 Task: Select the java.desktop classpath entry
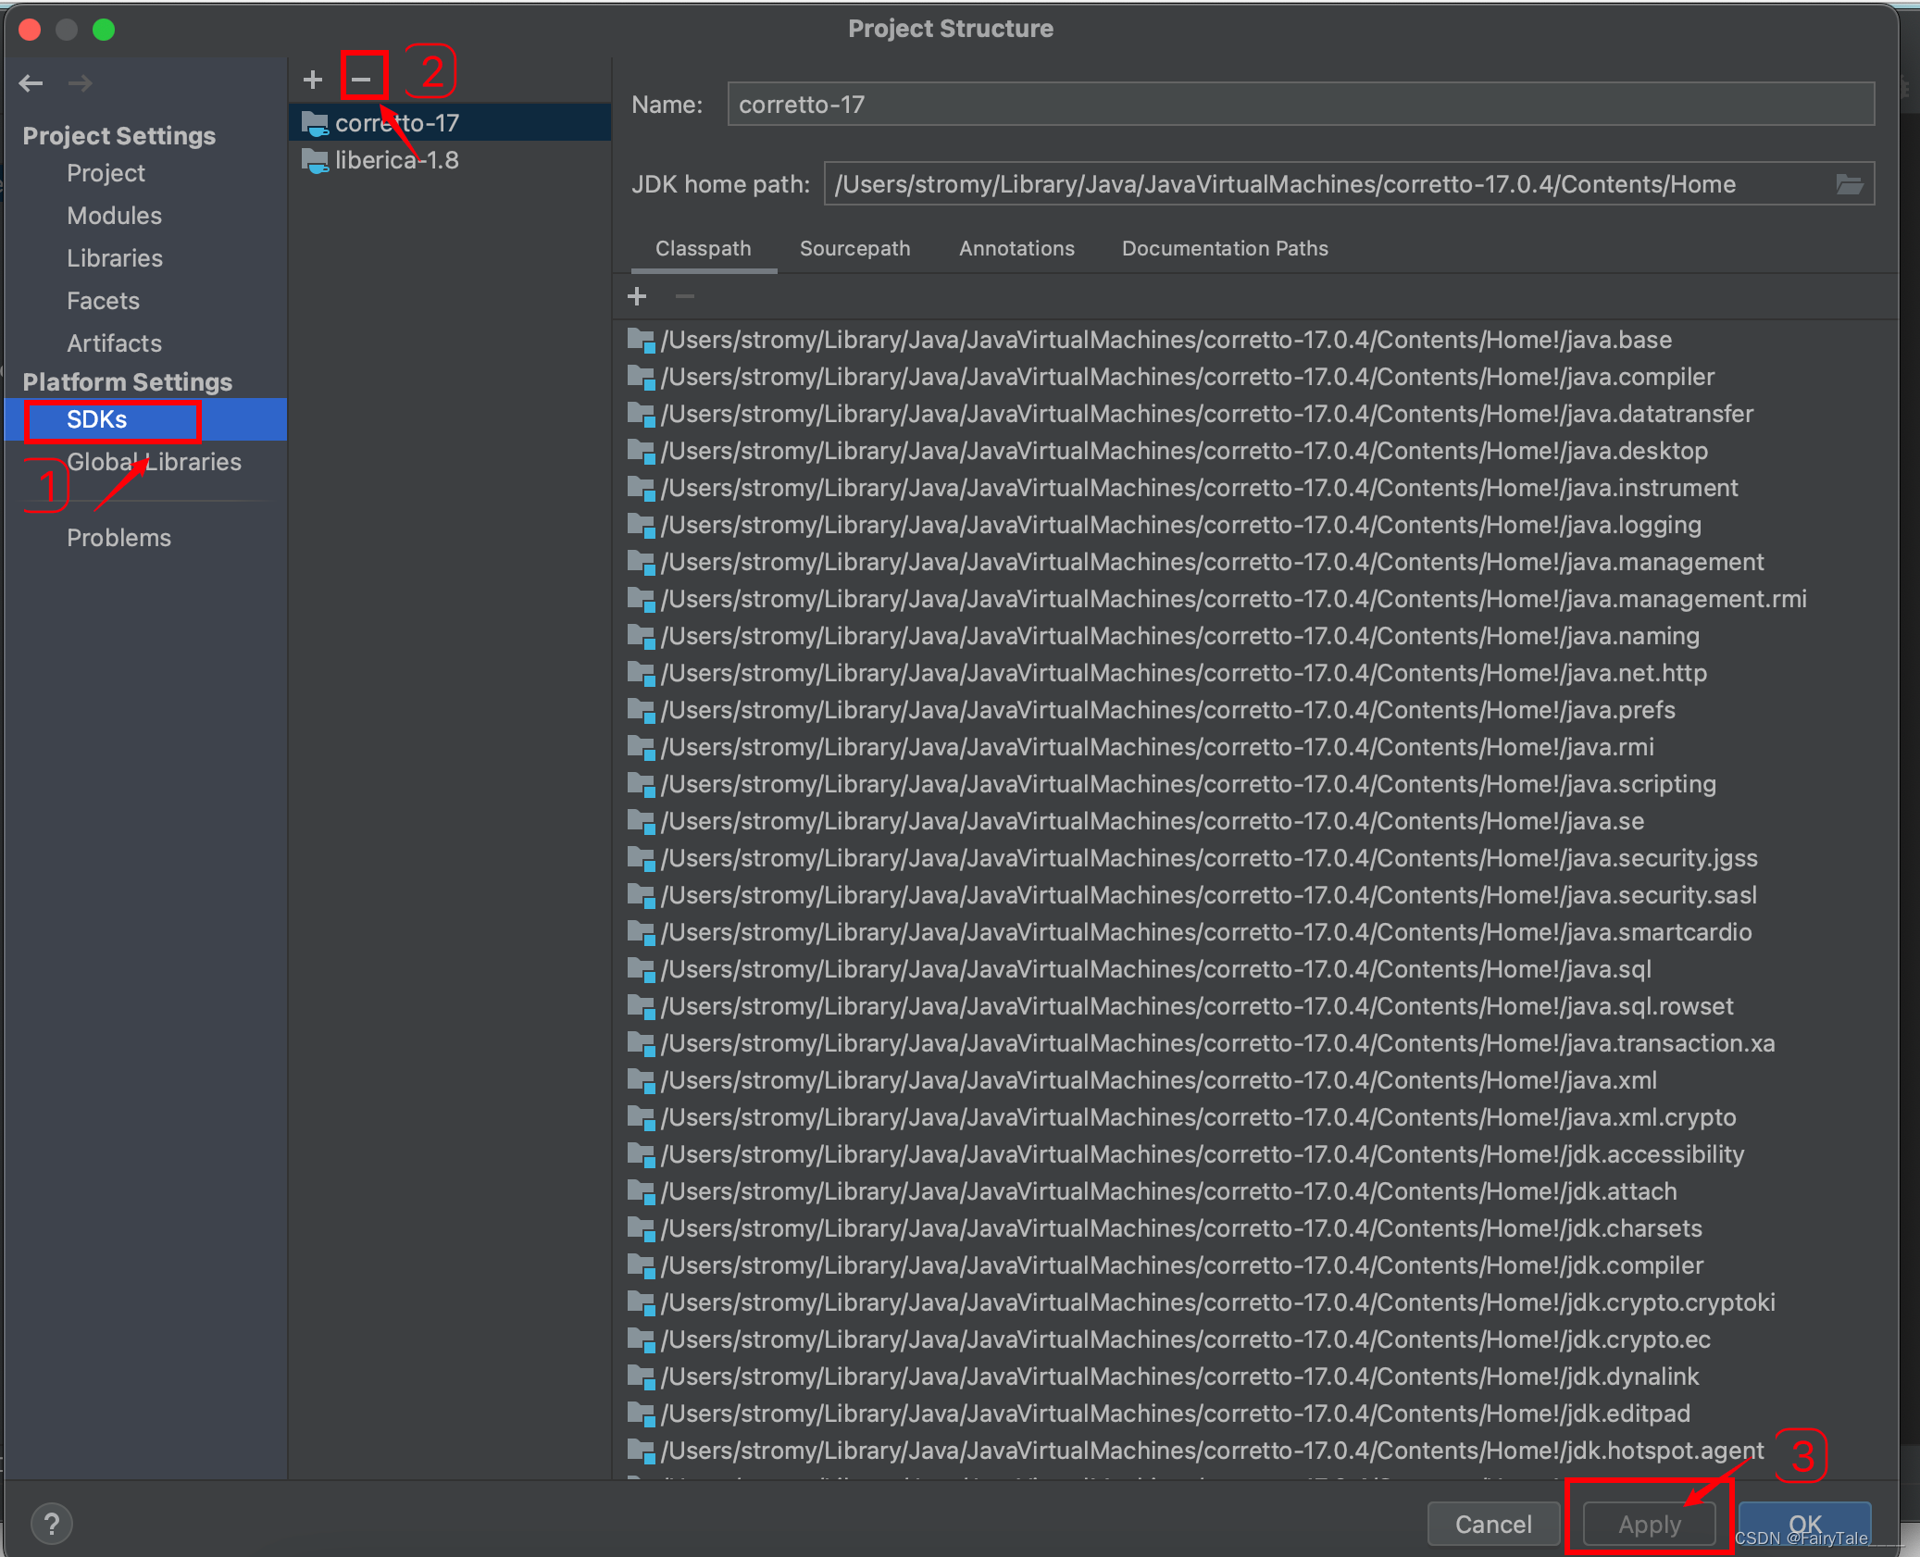click(1183, 451)
